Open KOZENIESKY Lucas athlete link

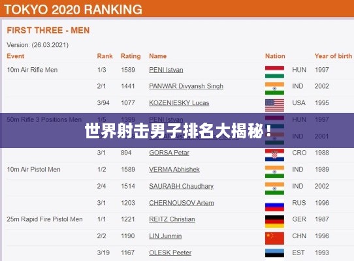tap(179, 103)
